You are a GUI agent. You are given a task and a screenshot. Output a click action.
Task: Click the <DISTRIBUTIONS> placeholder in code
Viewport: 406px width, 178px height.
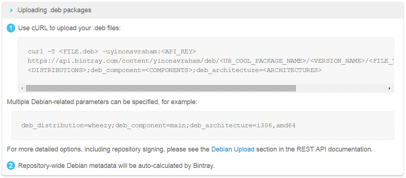click(57, 70)
